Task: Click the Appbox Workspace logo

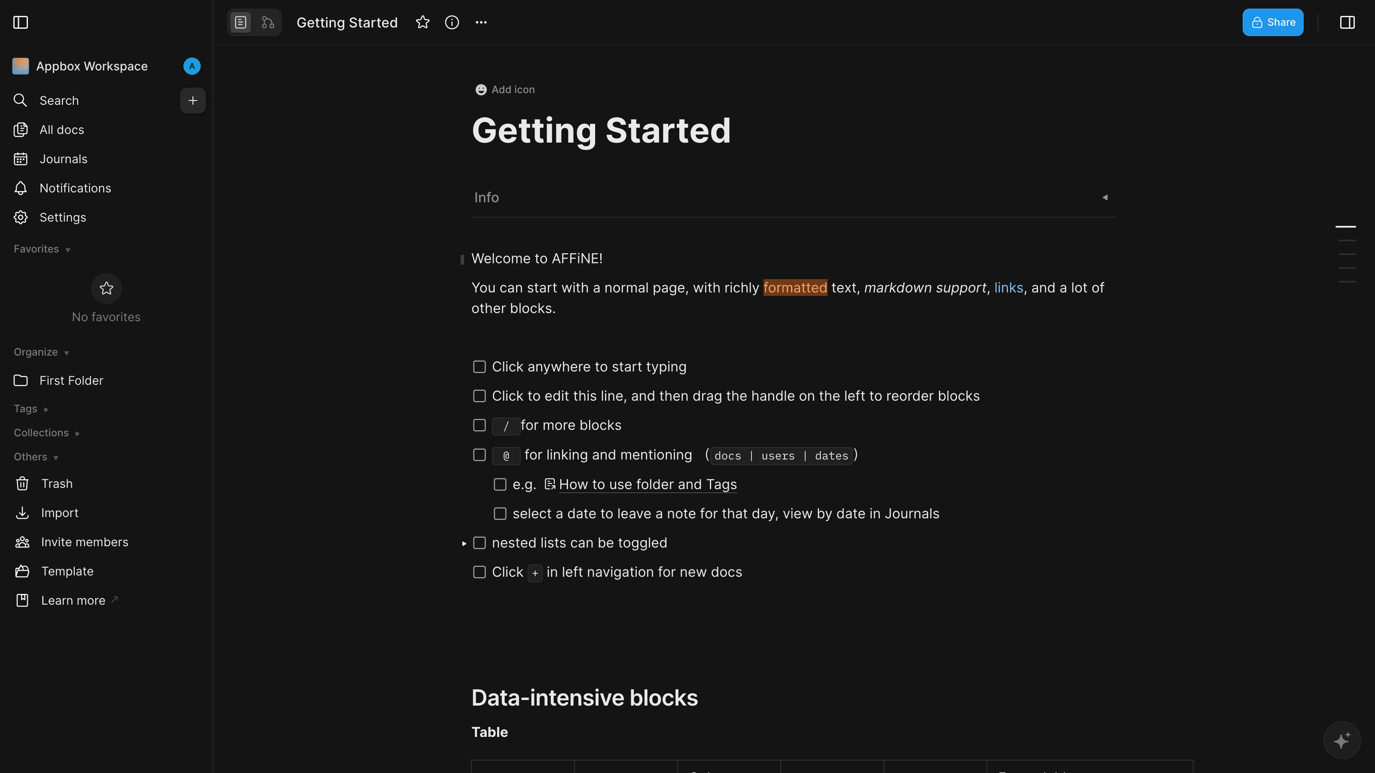Action: [x=20, y=66]
